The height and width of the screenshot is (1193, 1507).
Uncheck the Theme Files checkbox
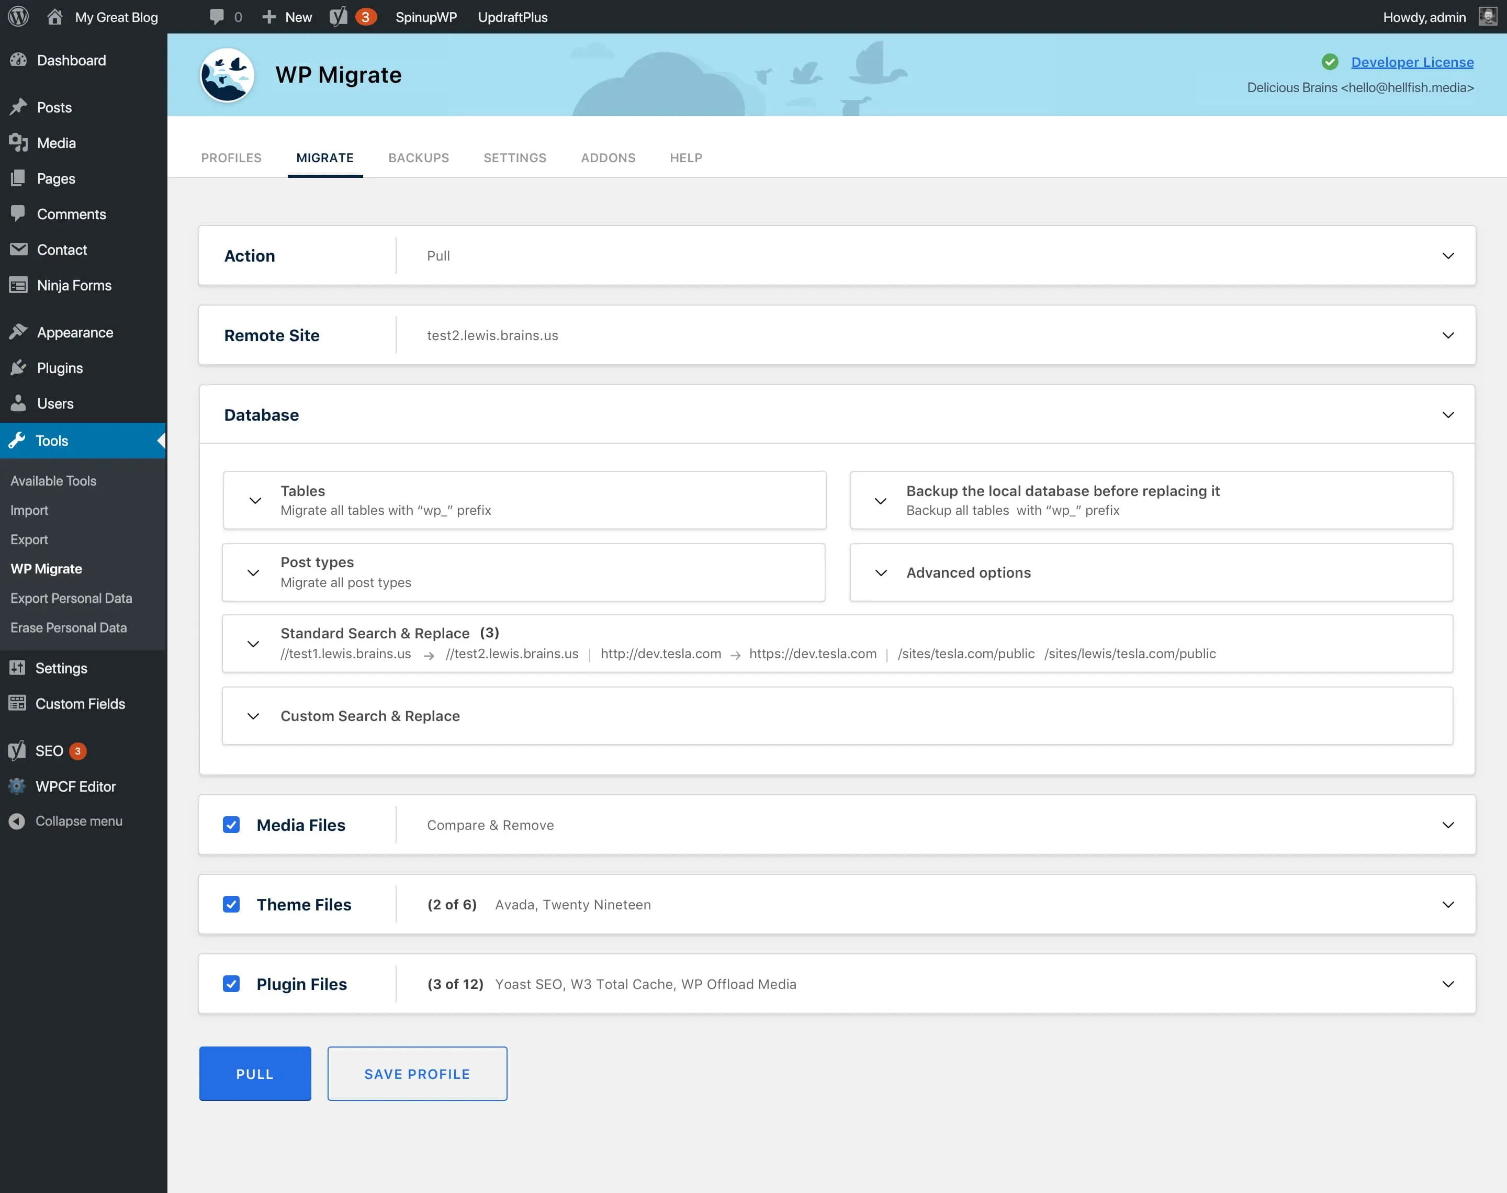click(x=231, y=905)
